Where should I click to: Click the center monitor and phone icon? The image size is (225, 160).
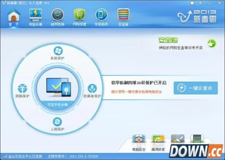tap(59, 87)
